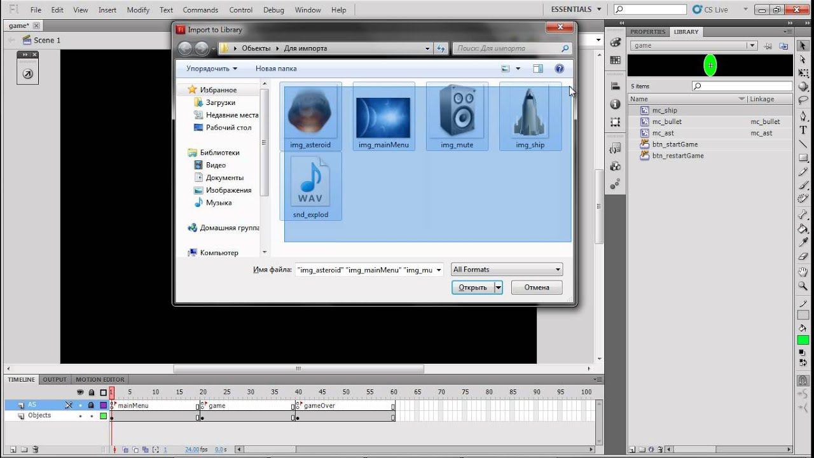Open the Transform panel icon
Screen dimensions: 814x458
click(x=615, y=121)
